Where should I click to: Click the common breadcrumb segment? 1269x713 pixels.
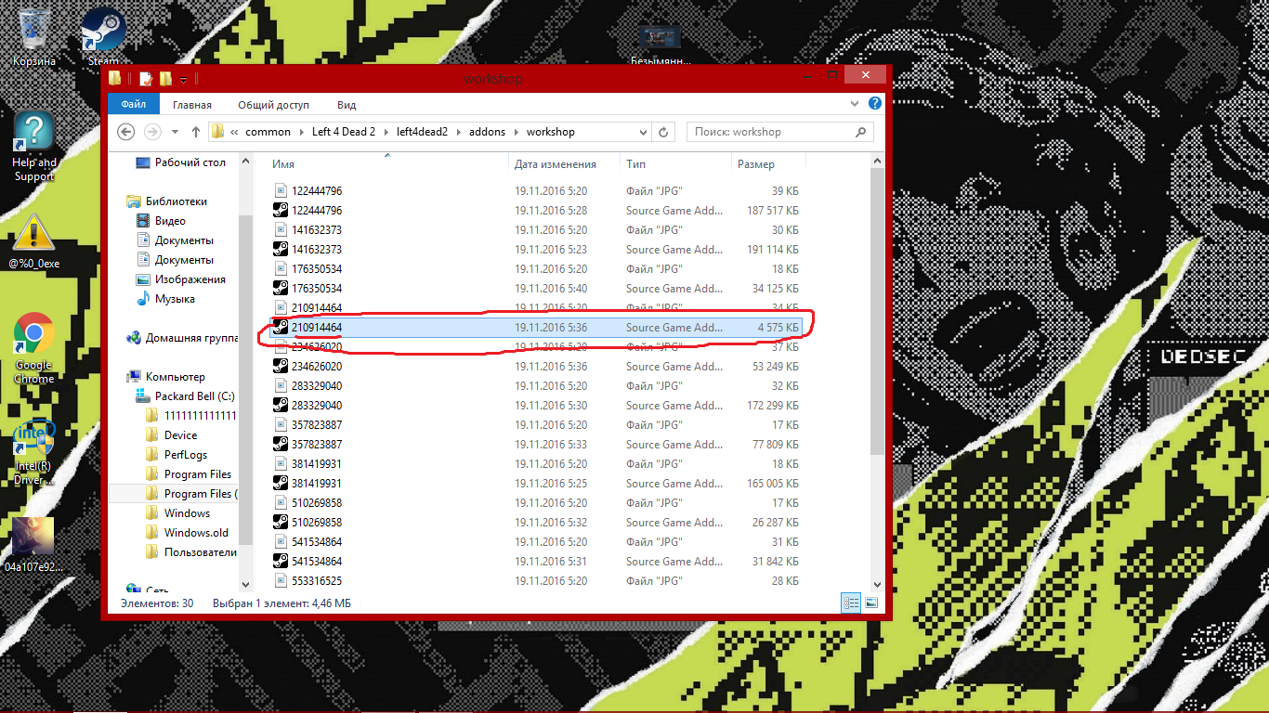click(268, 132)
